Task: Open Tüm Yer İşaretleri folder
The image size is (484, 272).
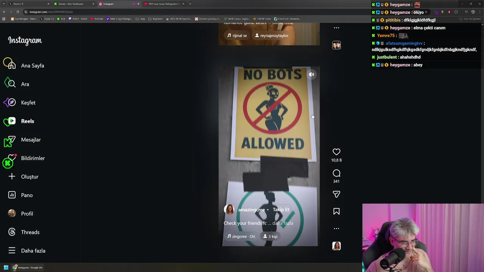Action: point(470,19)
